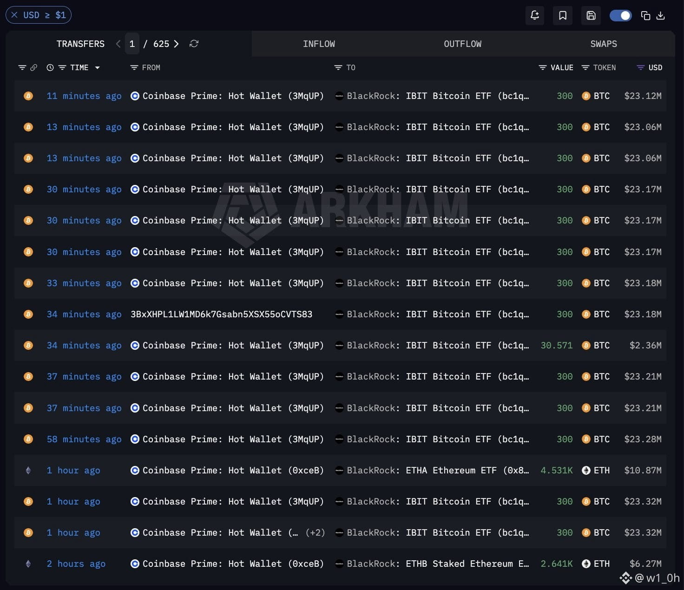
Task: Click the Coinbase logo in the 11 minutes ago row
Action: pos(135,96)
